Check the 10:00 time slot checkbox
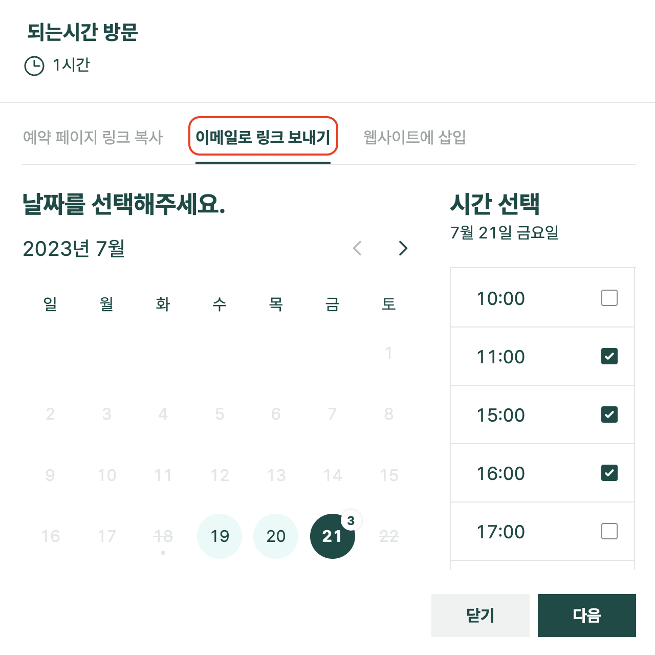The width and height of the screenshot is (655, 655). click(x=609, y=298)
